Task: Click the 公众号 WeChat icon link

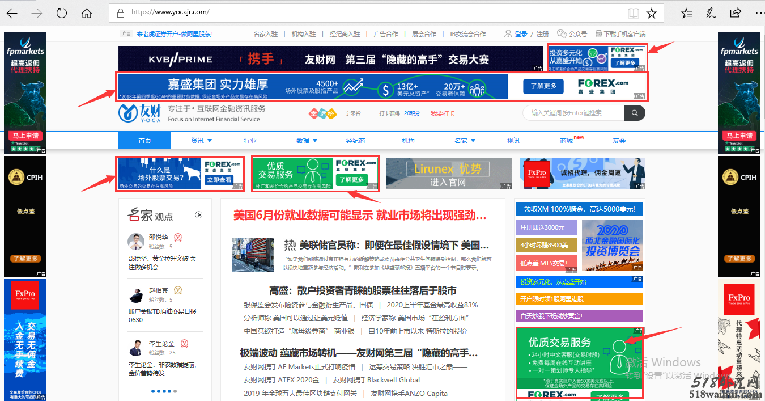Action: click(572, 34)
